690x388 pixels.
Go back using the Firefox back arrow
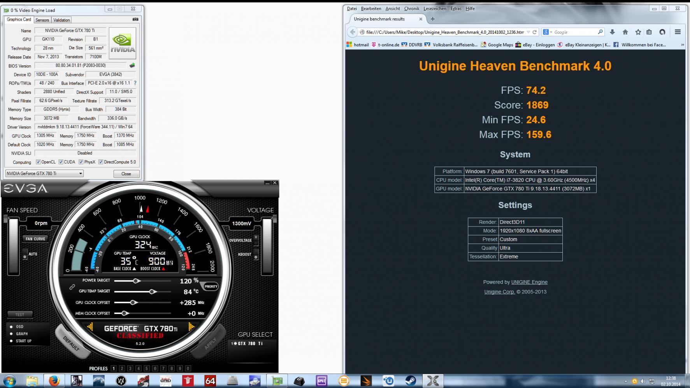(353, 32)
